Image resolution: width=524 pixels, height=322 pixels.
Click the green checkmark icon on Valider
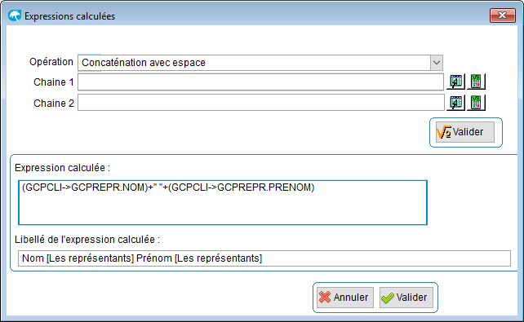click(388, 298)
